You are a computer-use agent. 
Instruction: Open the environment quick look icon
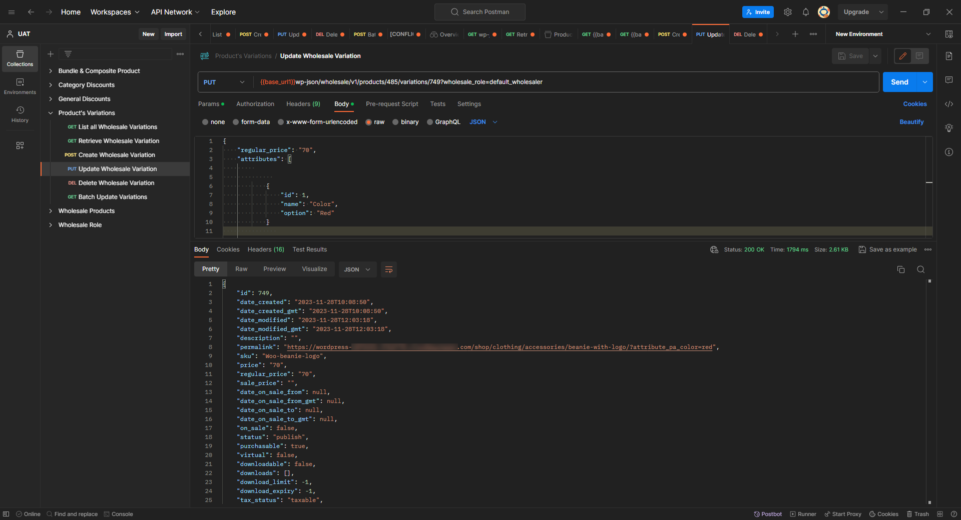click(x=949, y=34)
